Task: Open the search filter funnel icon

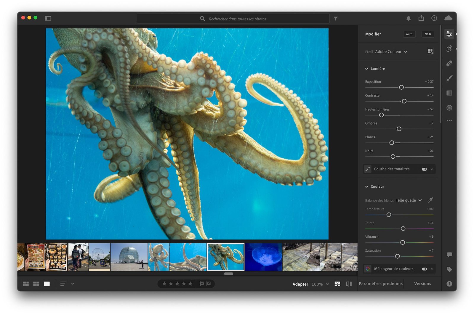Action: tap(336, 18)
